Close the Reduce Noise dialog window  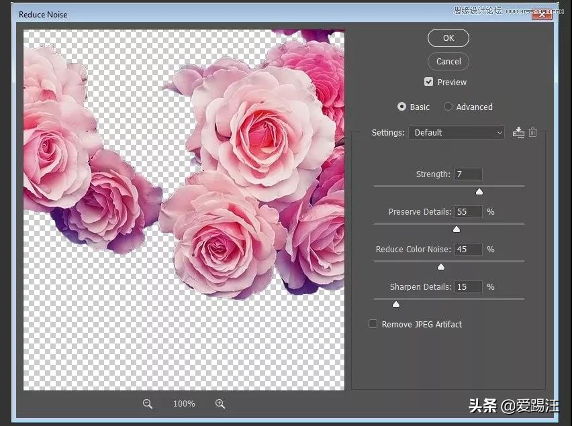click(542, 13)
